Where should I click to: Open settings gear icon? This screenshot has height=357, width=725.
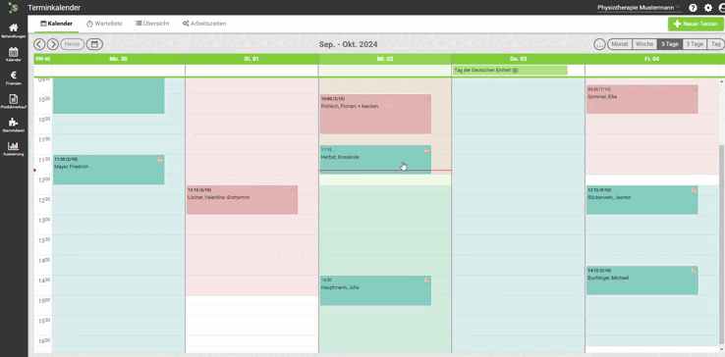pos(708,8)
